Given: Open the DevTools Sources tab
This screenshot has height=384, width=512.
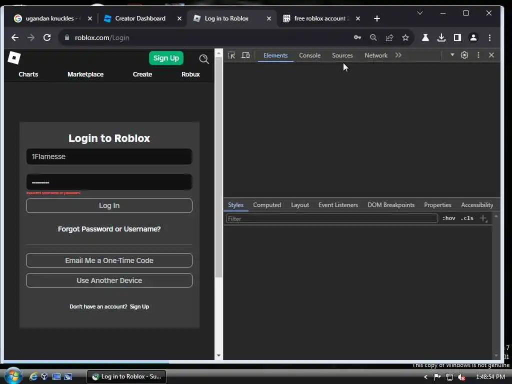Looking at the screenshot, I should pyautogui.click(x=342, y=55).
